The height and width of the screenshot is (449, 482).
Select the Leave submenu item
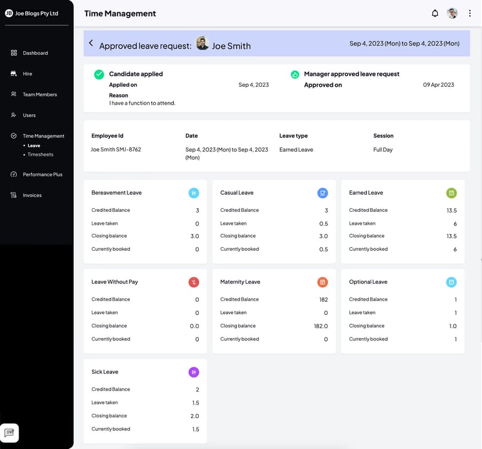point(34,146)
